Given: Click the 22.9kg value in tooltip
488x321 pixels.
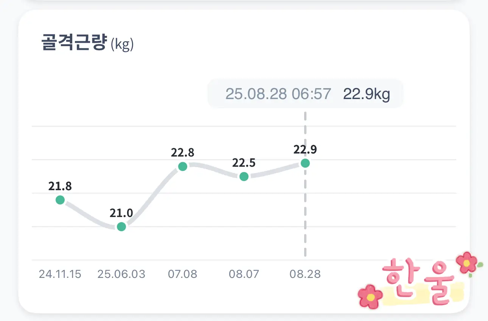Looking at the screenshot, I should [x=367, y=94].
